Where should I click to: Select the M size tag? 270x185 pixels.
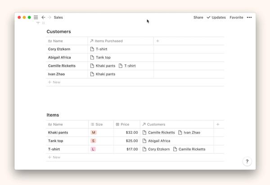click(x=94, y=133)
